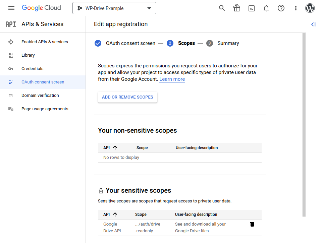Open the three-dot options menu

pos(296,8)
